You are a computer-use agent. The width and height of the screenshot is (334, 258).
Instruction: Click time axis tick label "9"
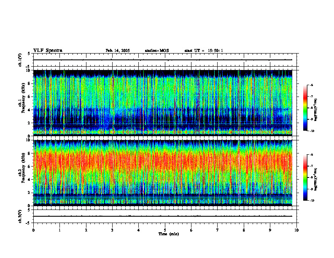[x=270, y=230]
